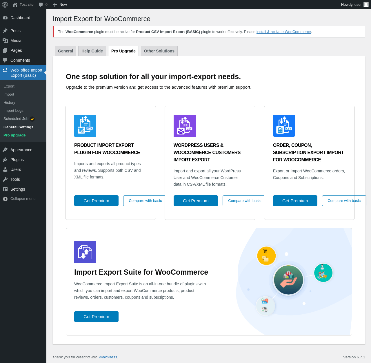371x363 pixels.
Task: Open Appearance menu item
Action: pyautogui.click(x=23, y=150)
